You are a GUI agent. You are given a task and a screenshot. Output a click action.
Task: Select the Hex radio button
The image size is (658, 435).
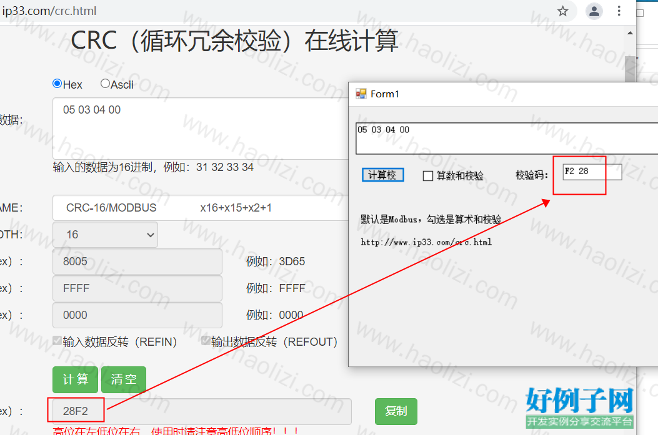tap(57, 84)
